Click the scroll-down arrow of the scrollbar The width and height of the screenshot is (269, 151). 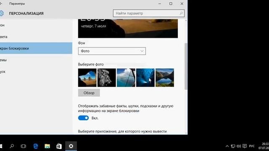point(186,133)
